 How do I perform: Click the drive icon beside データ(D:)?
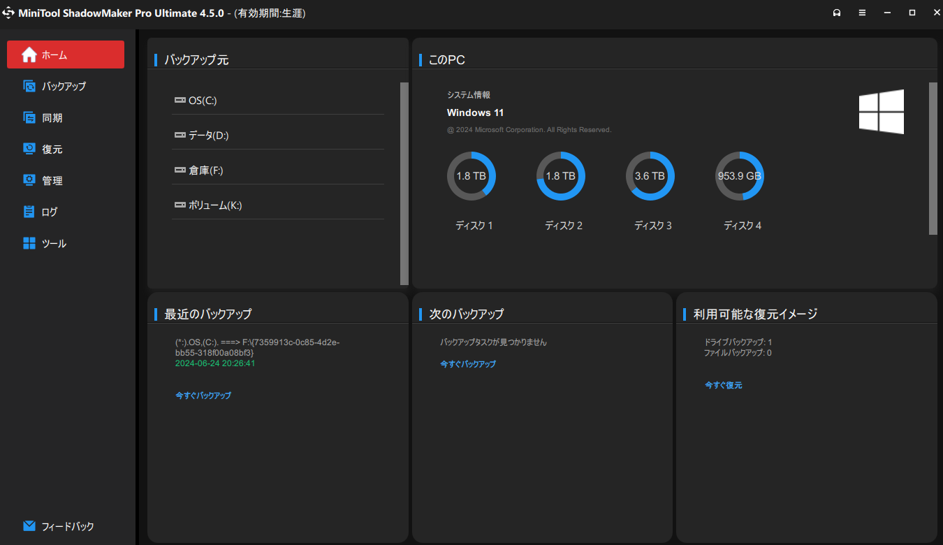(180, 135)
